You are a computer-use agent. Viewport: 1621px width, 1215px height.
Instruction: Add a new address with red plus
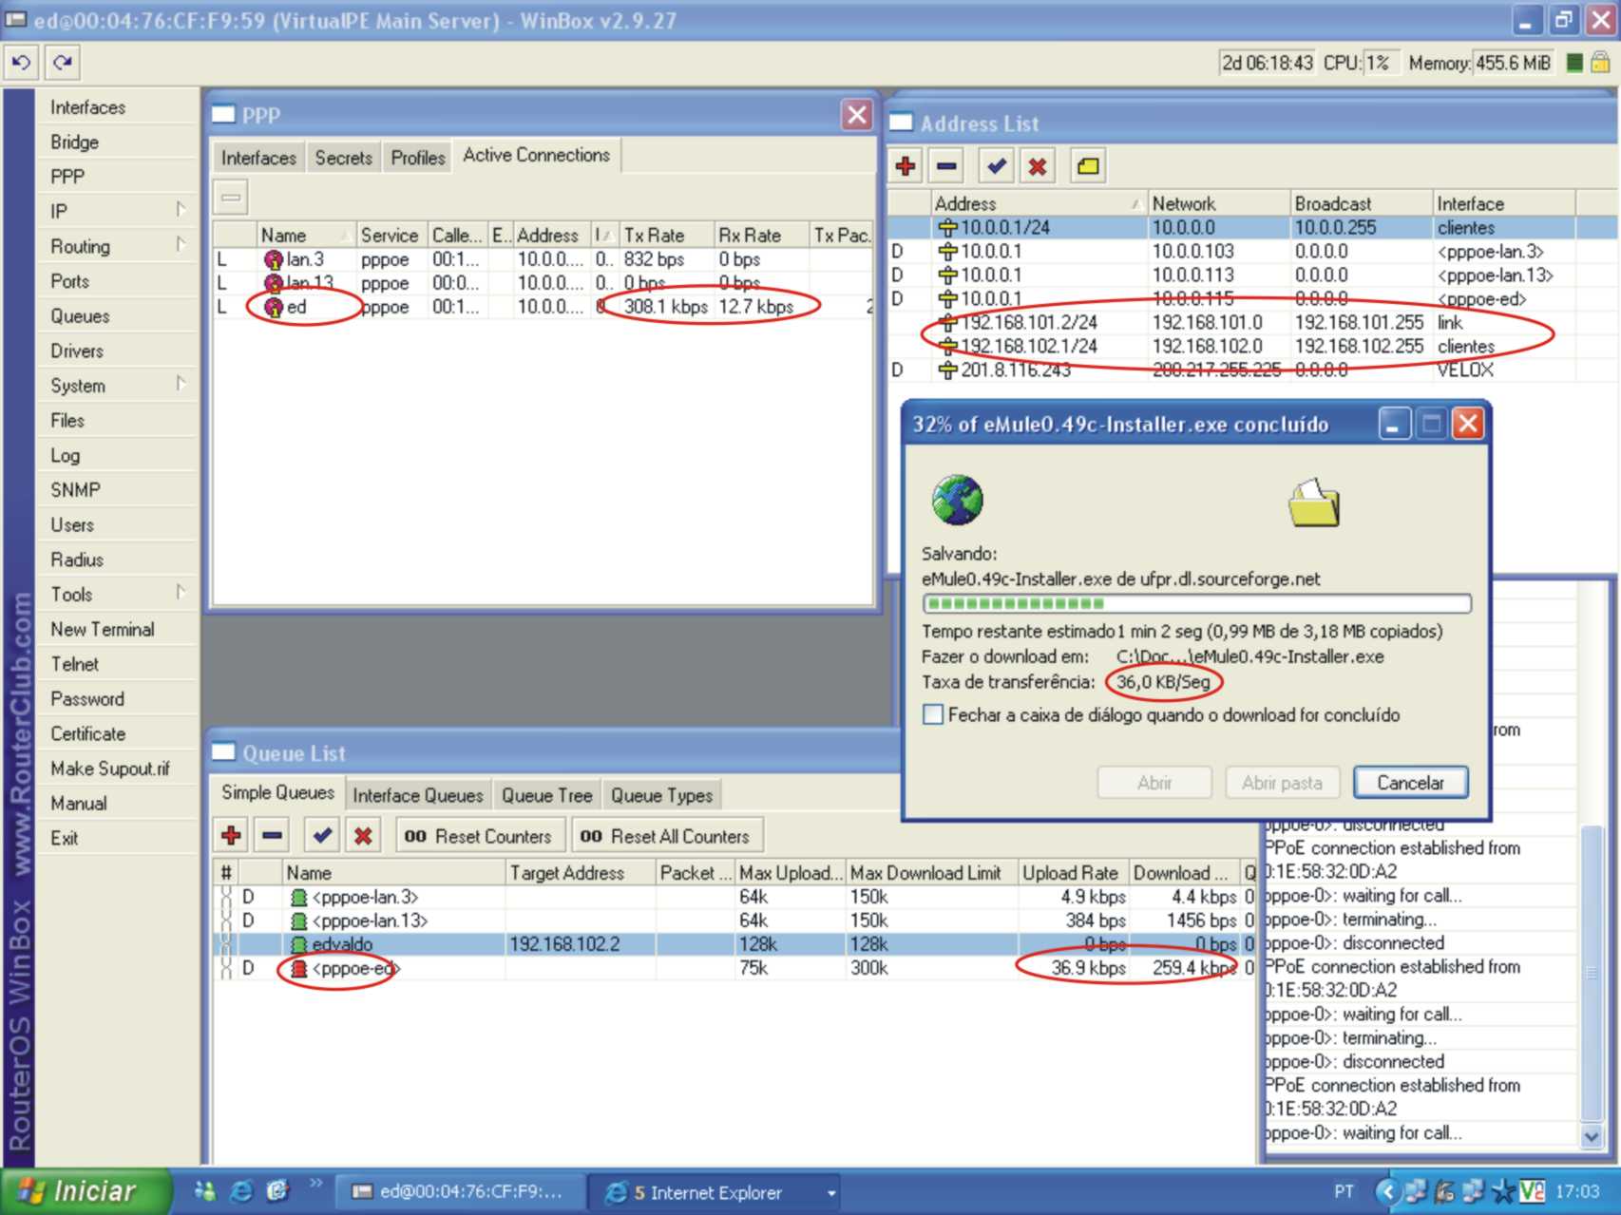pyautogui.click(x=905, y=166)
